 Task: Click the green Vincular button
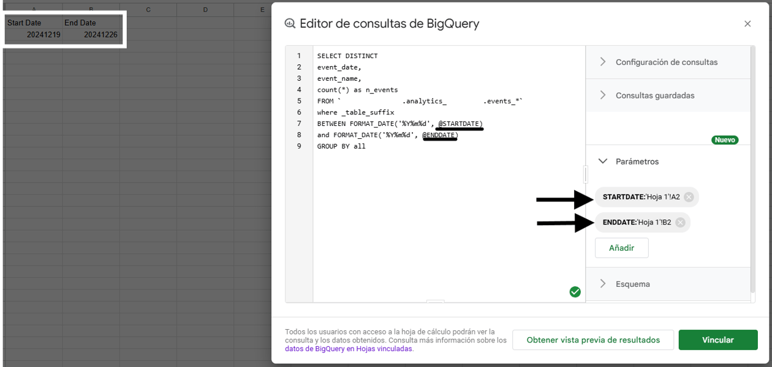(718, 340)
